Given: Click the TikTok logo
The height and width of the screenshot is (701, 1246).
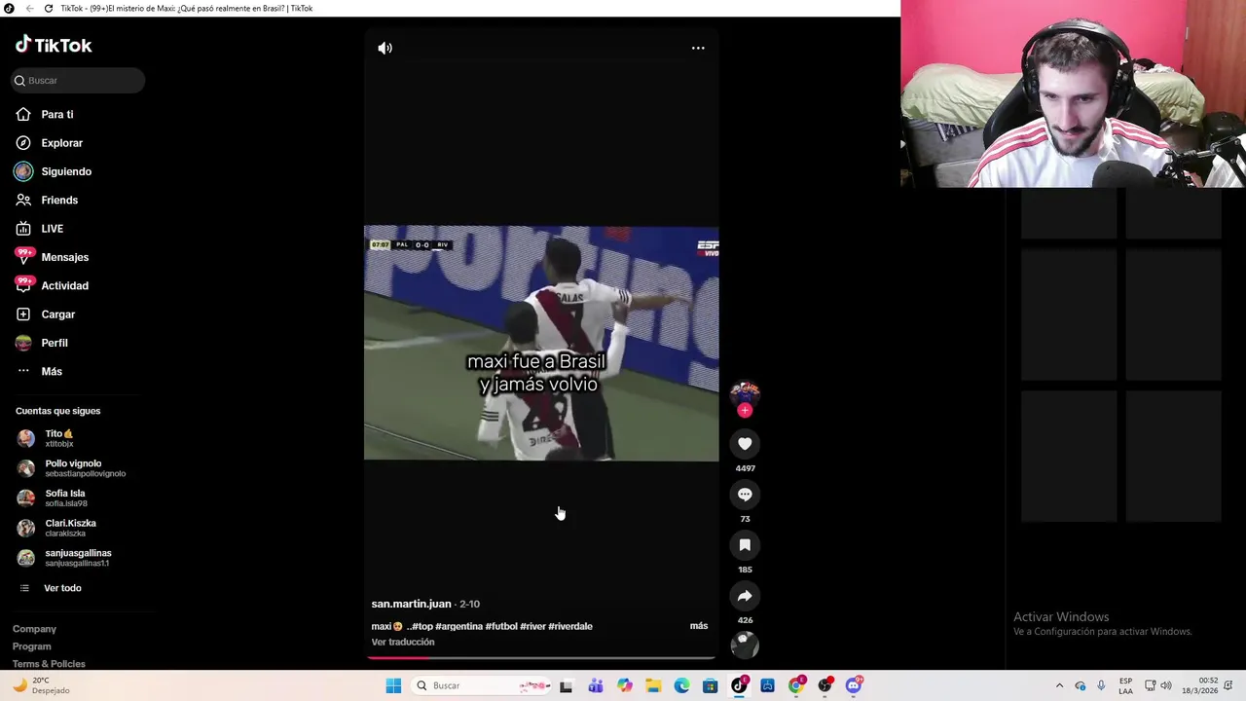Looking at the screenshot, I should pyautogui.click(x=54, y=45).
